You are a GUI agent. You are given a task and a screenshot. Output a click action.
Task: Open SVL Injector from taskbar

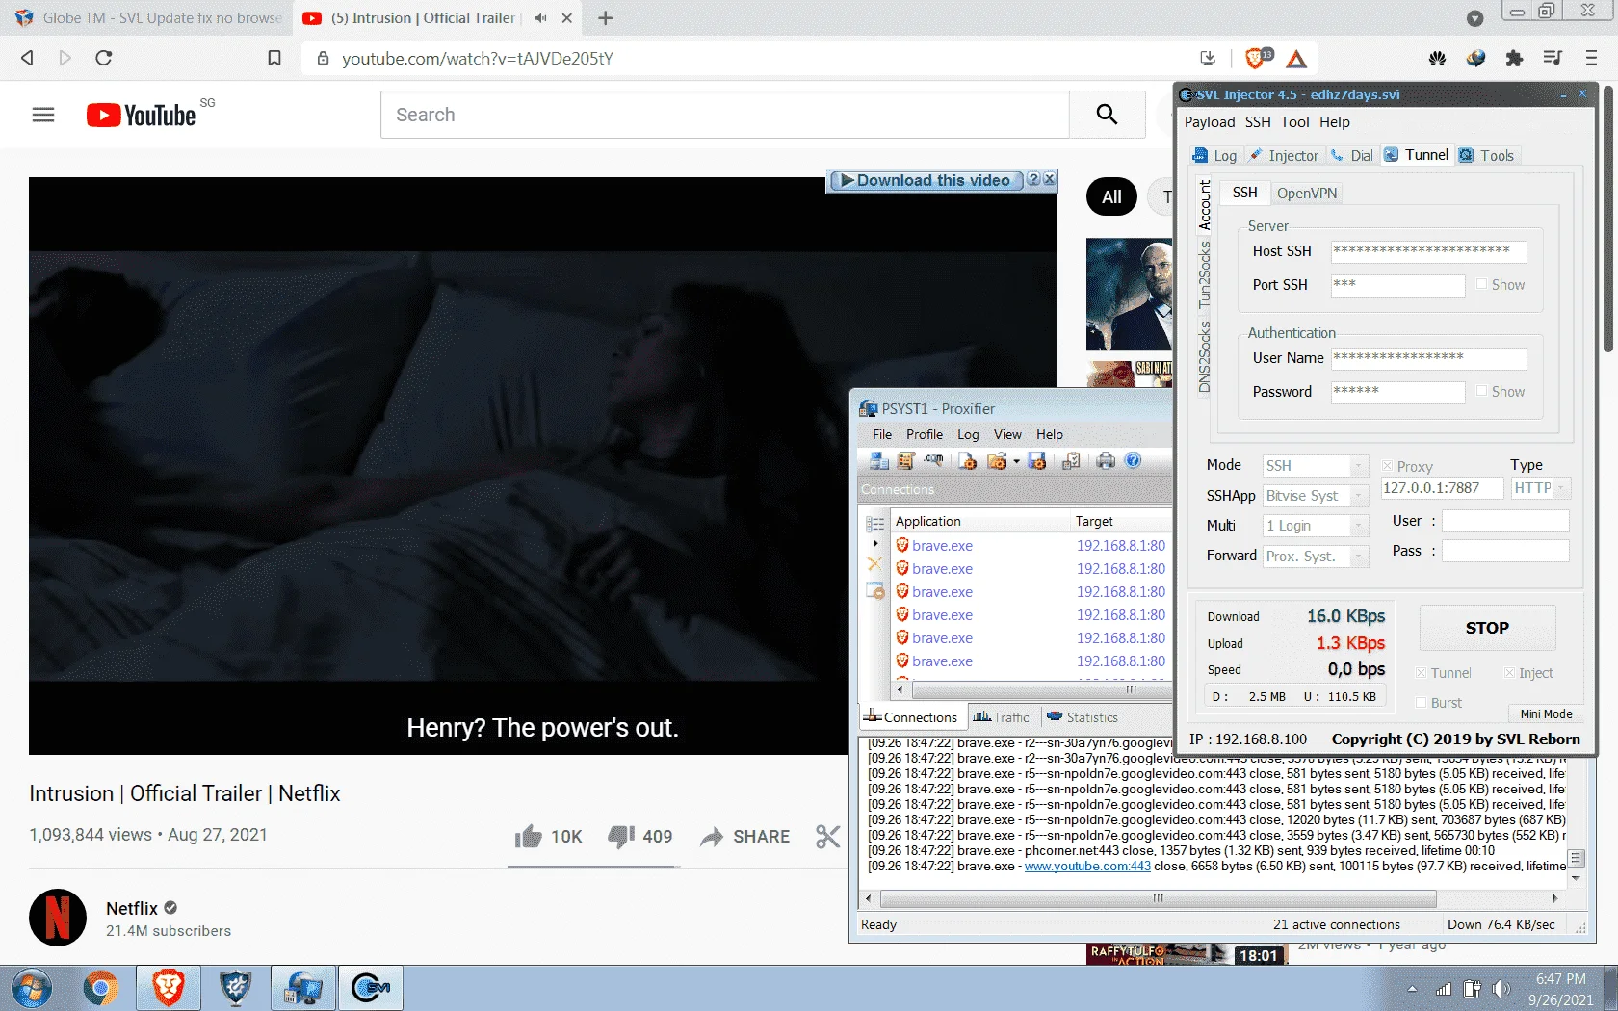click(371, 988)
